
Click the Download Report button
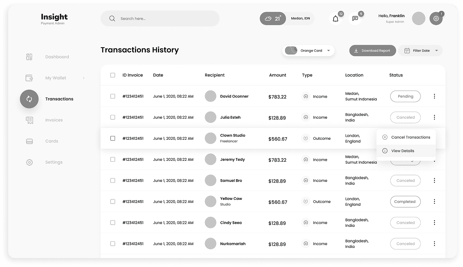[372, 50]
